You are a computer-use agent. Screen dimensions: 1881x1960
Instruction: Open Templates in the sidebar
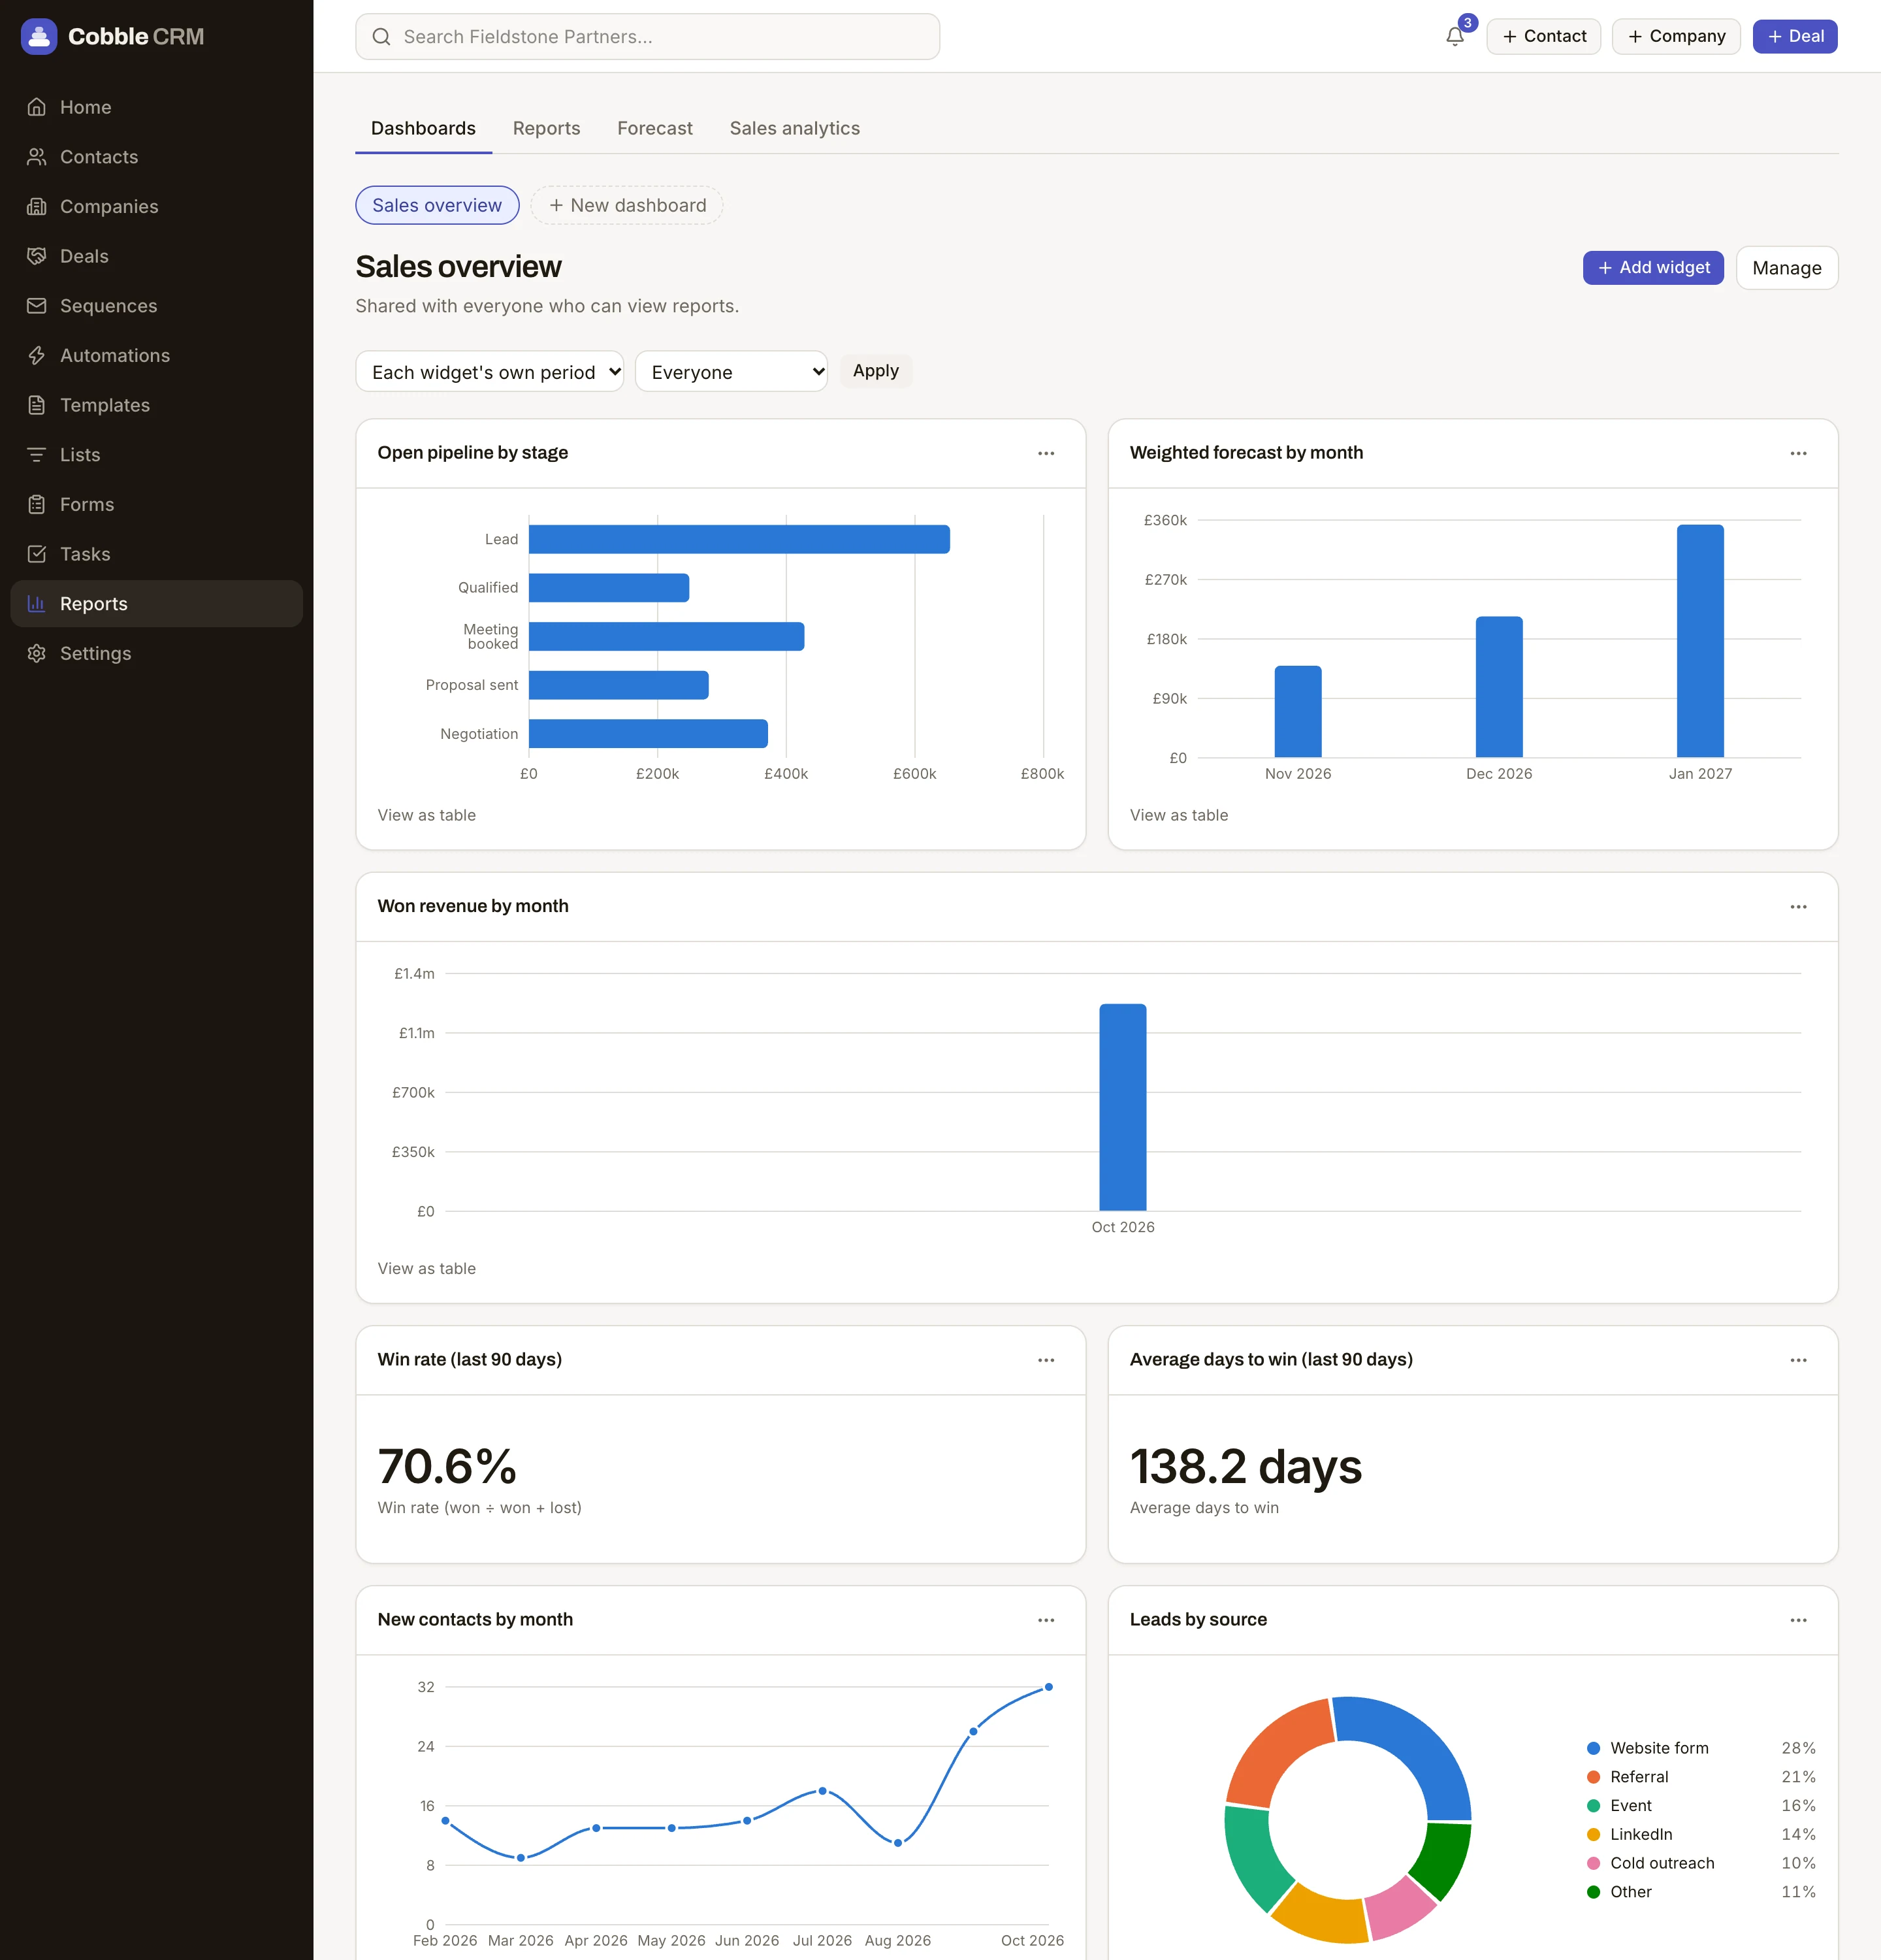point(156,405)
